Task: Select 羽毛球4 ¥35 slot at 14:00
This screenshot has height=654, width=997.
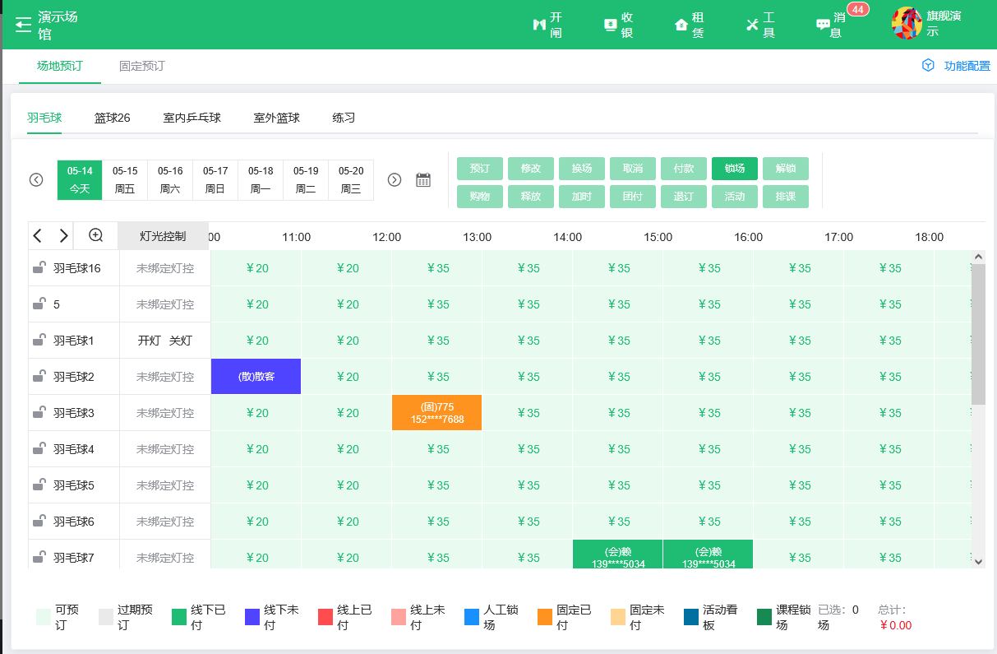Action: (x=618, y=449)
